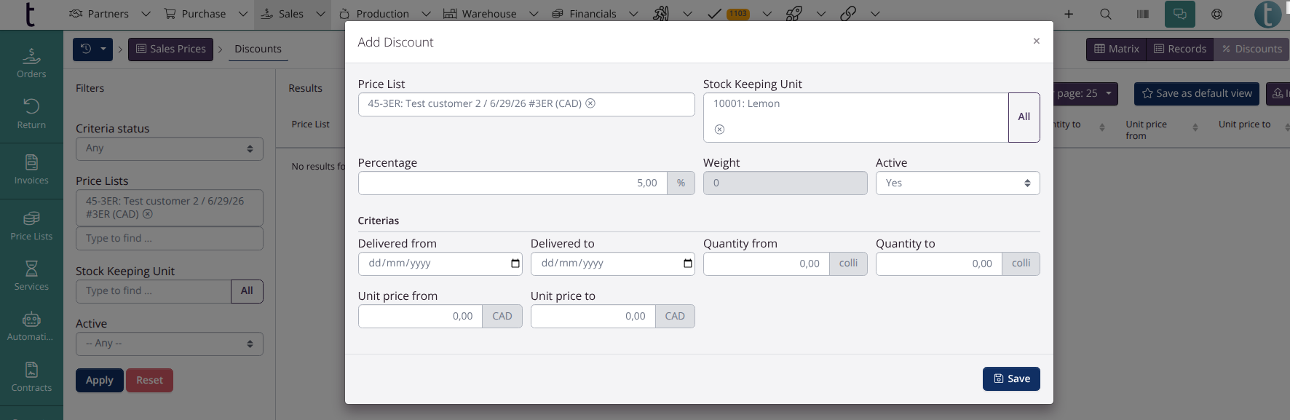
Task: Click the barcode scanner icon in top bar
Action: click(1142, 14)
